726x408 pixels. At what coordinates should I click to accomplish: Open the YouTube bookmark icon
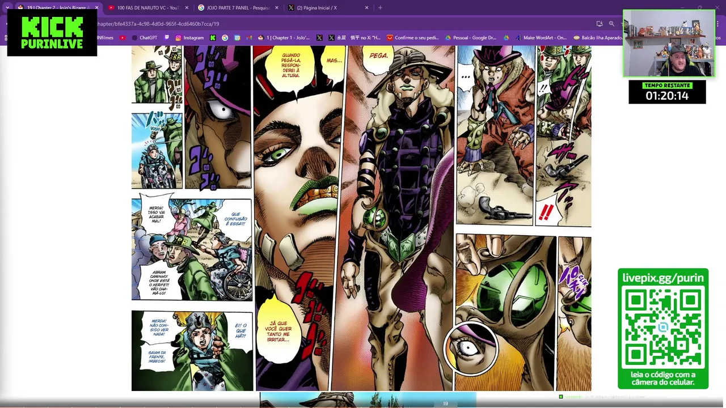coord(123,38)
